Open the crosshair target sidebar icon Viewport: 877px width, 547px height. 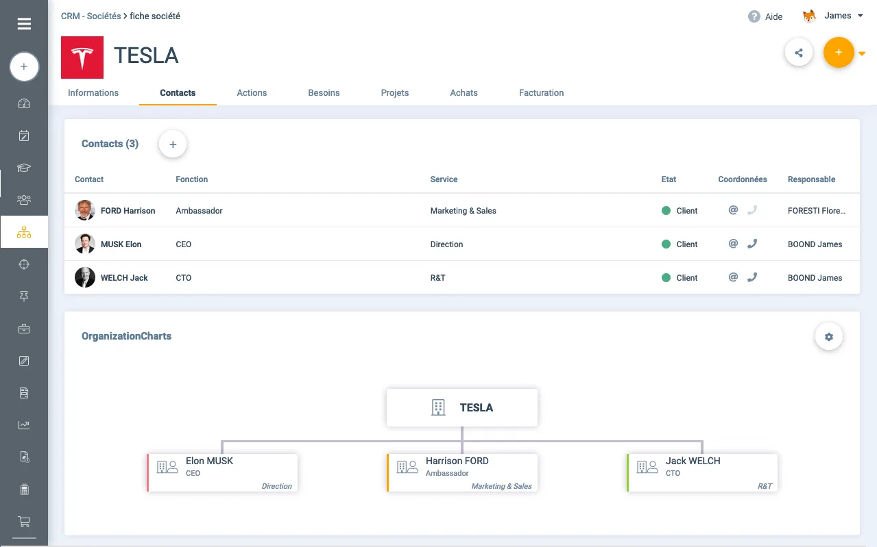[24, 264]
